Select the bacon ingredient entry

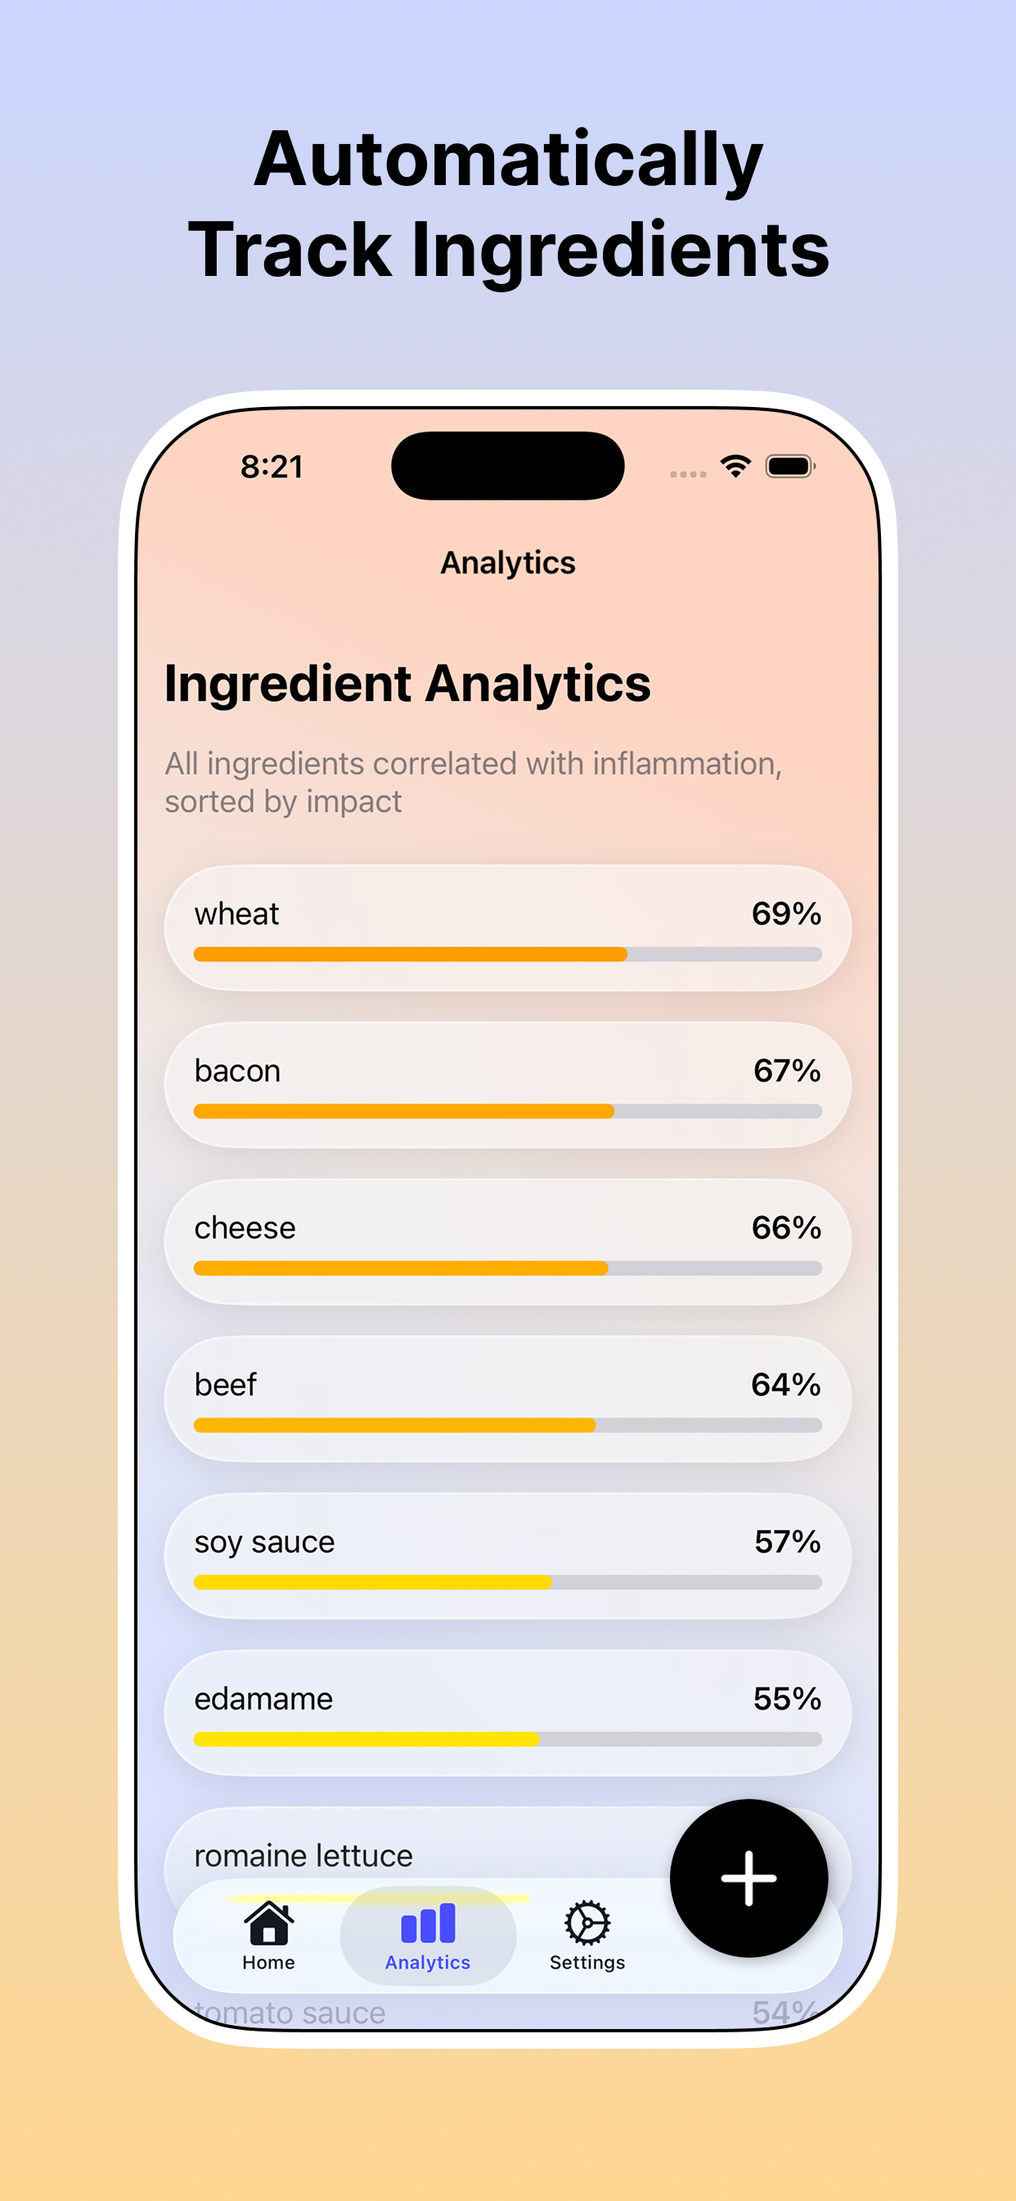point(508,1085)
